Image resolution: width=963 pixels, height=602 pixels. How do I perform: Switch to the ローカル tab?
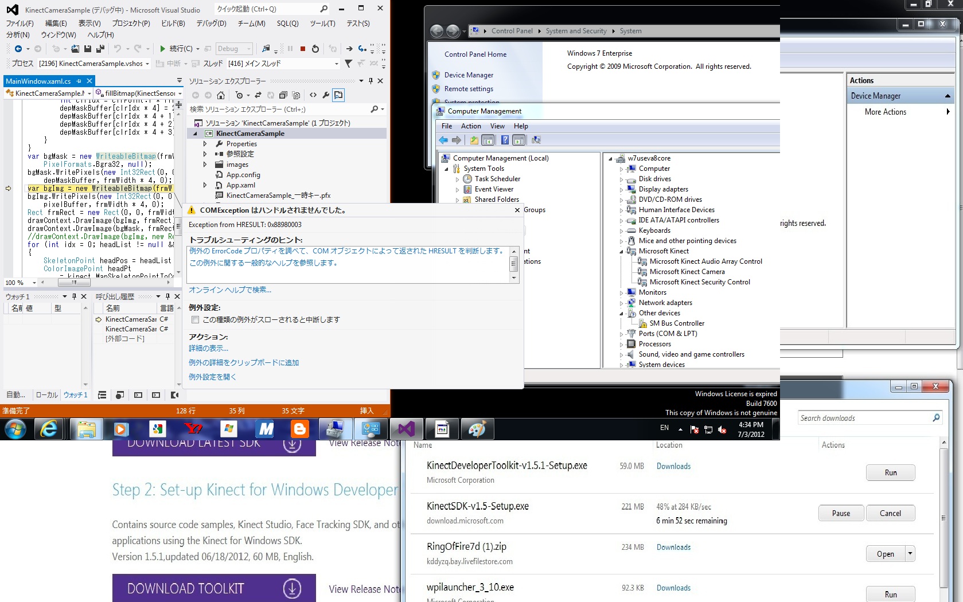click(47, 395)
